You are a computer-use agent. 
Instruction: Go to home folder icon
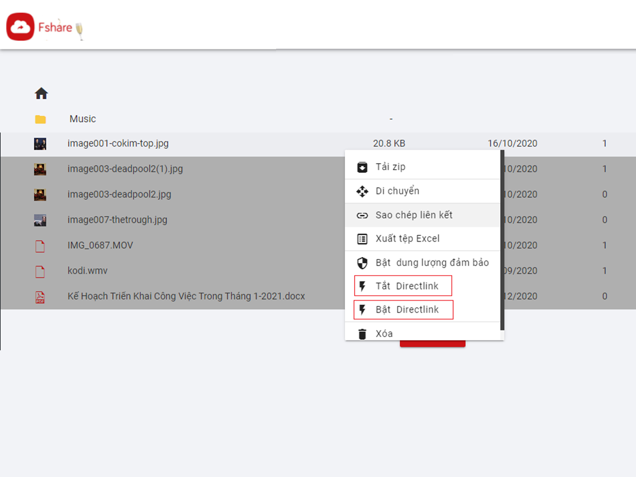click(x=41, y=94)
